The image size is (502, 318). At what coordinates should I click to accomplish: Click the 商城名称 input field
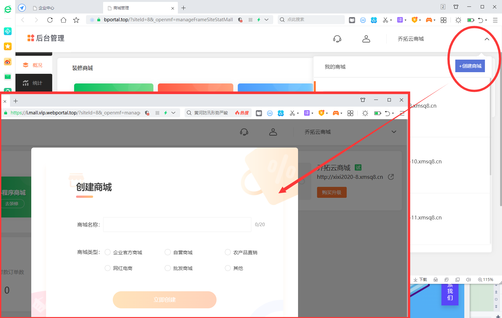[x=177, y=225]
